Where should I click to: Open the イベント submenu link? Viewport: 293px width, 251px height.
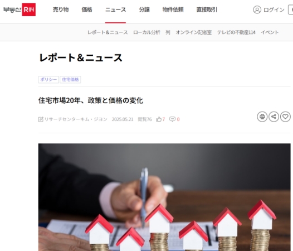[270, 32]
